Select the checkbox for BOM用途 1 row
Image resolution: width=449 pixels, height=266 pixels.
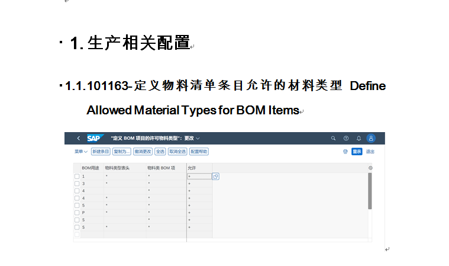point(77,177)
